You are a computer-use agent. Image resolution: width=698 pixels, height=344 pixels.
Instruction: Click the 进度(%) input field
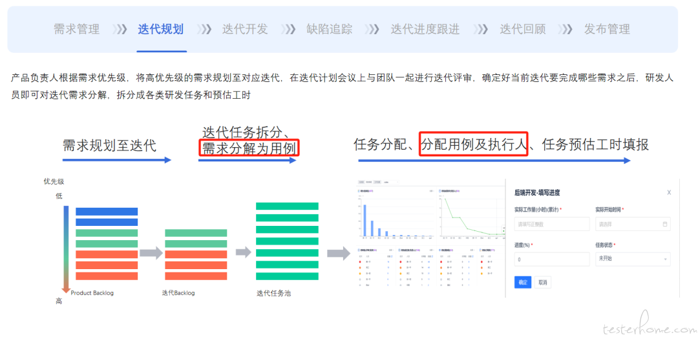pos(551,259)
